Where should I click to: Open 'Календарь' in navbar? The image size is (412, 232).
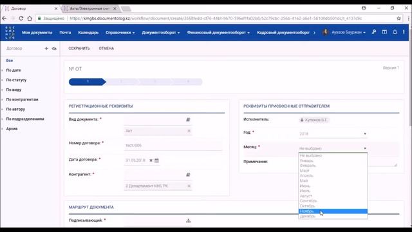click(88, 33)
